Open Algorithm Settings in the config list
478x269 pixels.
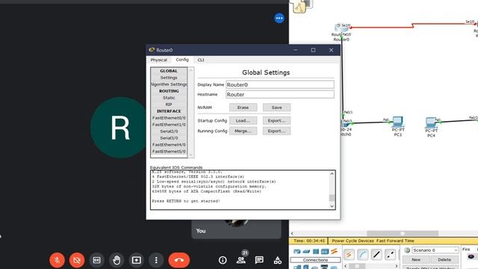(169, 84)
